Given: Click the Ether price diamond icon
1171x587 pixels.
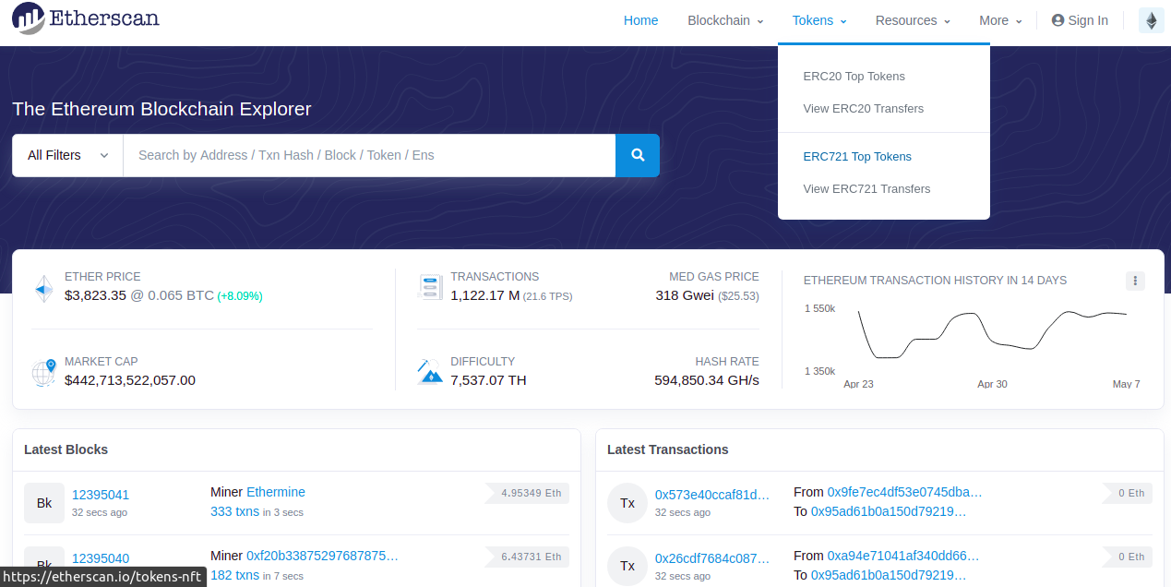Looking at the screenshot, I should click(x=43, y=288).
